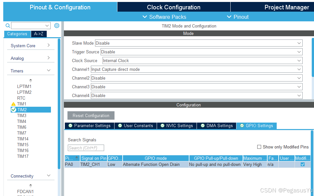Select LPTIM2 in the timers list
Image resolution: width=314 pixels, height=196 pixels.
coord(24,92)
